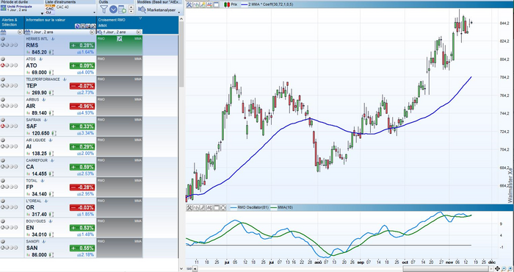Open the Information column timeframe dropdown
This screenshot has height=272, width=514.
pyautogui.click(x=92, y=32)
